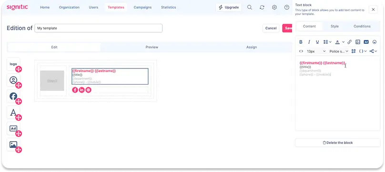Expand the line-height dropdown arrow
Image resolution: width=385 pixels, height=172 pixels.
pyautogui.click(x=330, y=42)
